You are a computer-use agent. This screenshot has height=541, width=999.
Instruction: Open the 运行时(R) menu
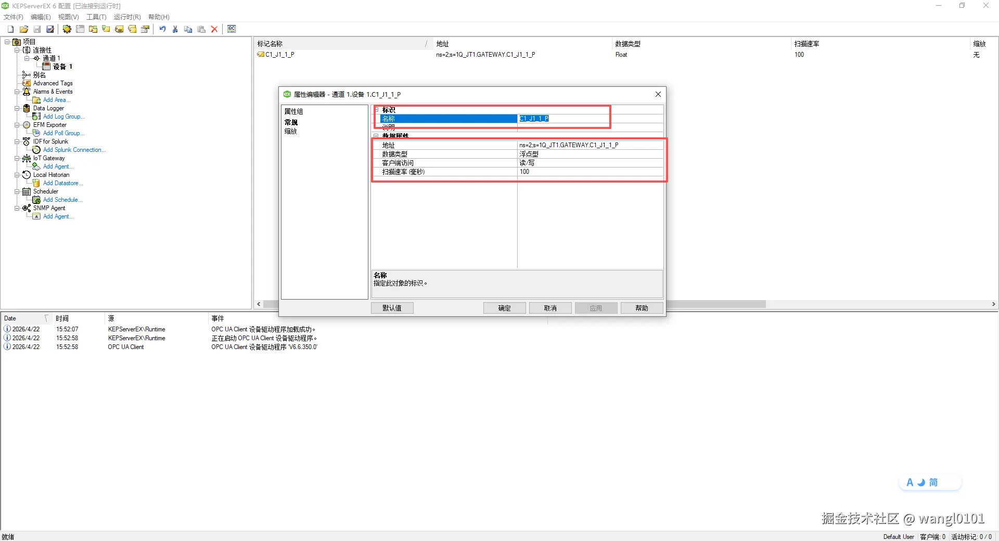tap(127, 17)
